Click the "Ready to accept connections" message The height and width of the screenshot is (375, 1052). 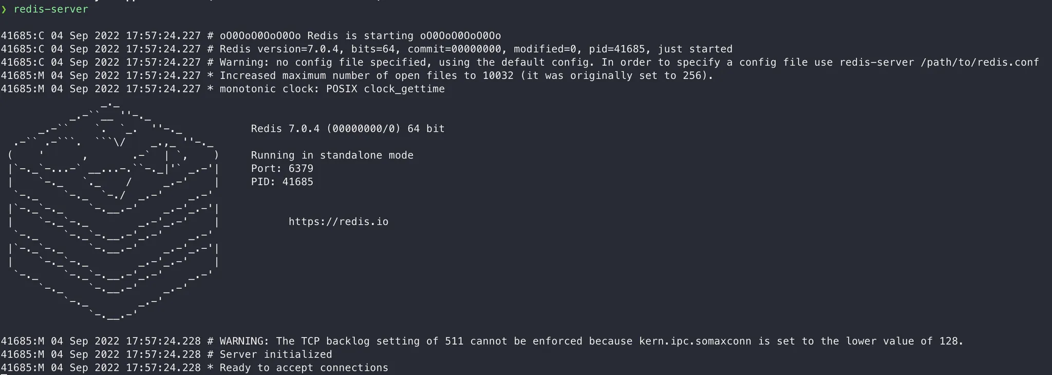click(304, 368)
